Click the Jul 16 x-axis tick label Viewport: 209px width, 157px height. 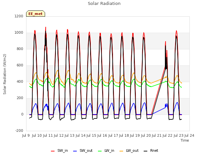pyautogui.click(x=102, y=136)
